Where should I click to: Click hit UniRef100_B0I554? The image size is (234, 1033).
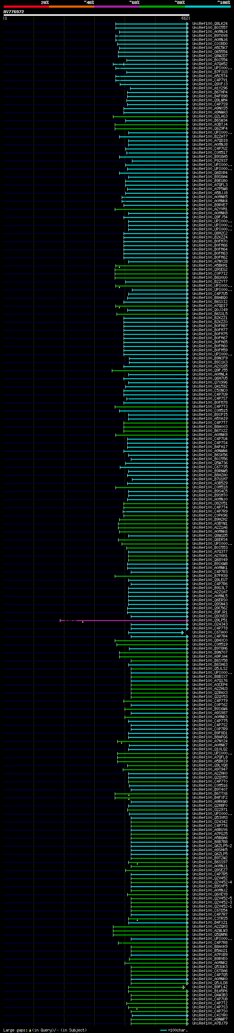pyautogui.click(x=210, y=60)
